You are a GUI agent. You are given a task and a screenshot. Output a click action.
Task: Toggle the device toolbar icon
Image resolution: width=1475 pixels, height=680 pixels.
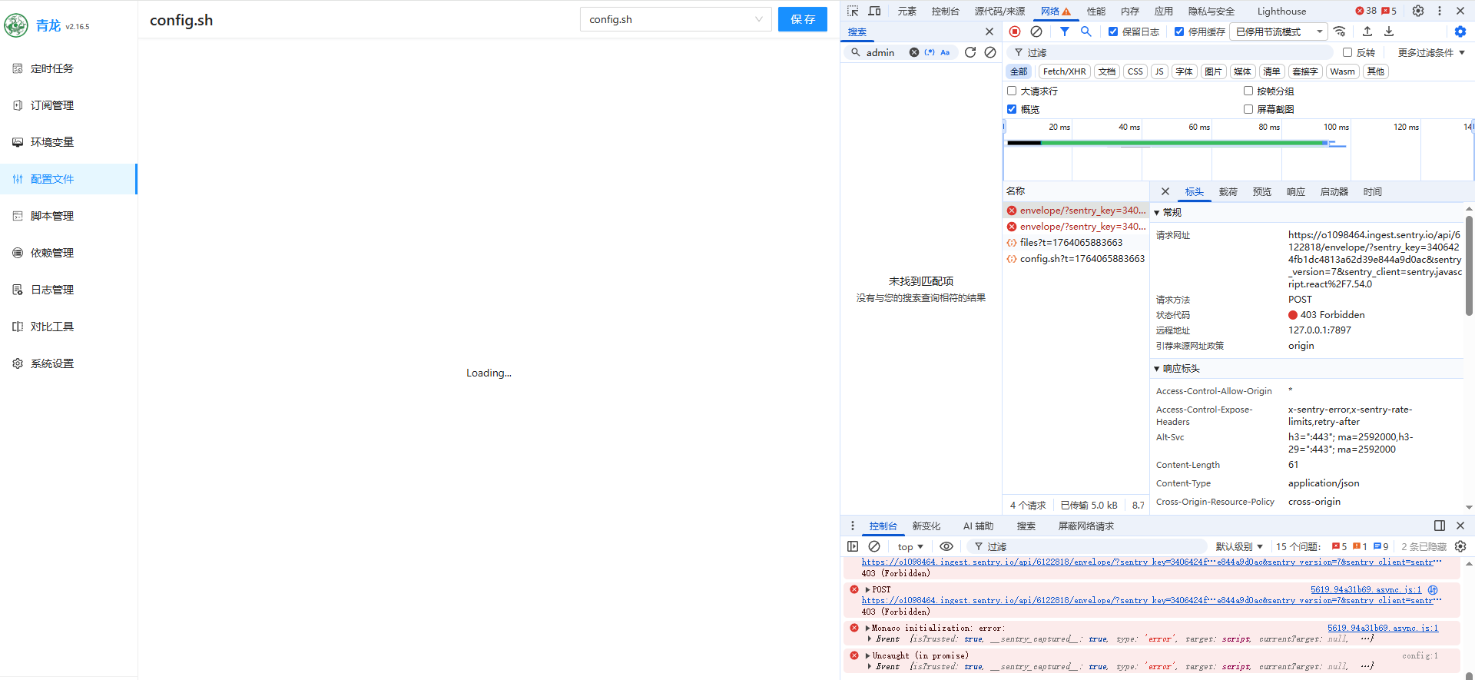(874, 11)
